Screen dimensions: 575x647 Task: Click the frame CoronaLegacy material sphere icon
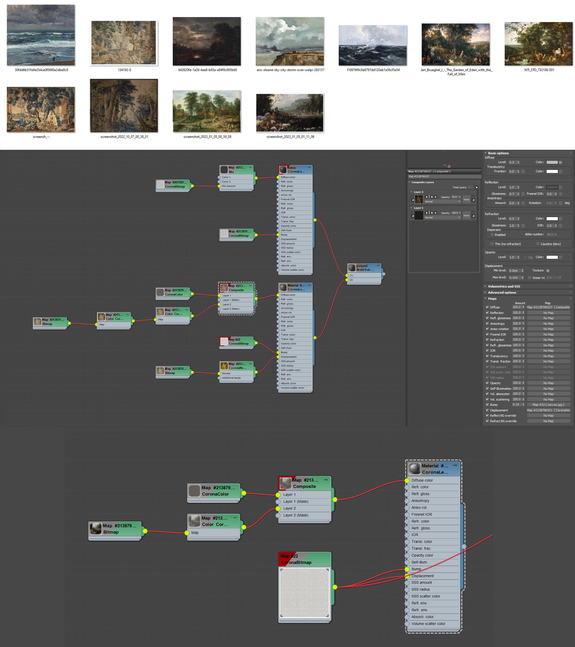[x=283, y=170]
